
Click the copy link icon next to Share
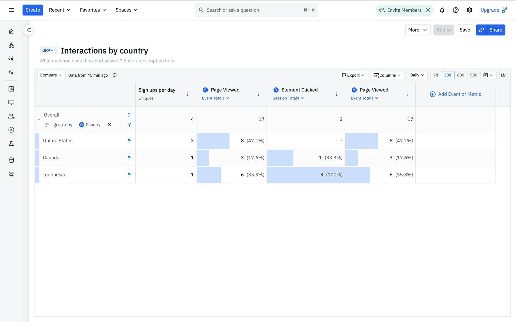coord(481,30)
